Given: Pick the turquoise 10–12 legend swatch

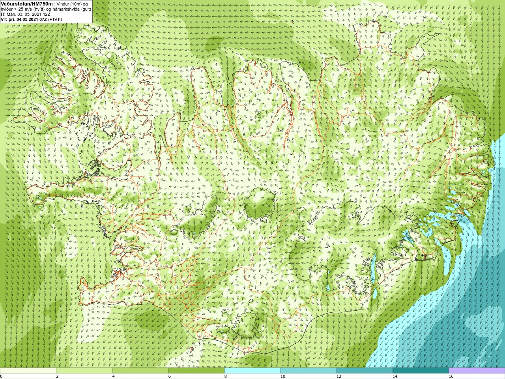Looking at the screenshot, I should (x=308, y=371).
